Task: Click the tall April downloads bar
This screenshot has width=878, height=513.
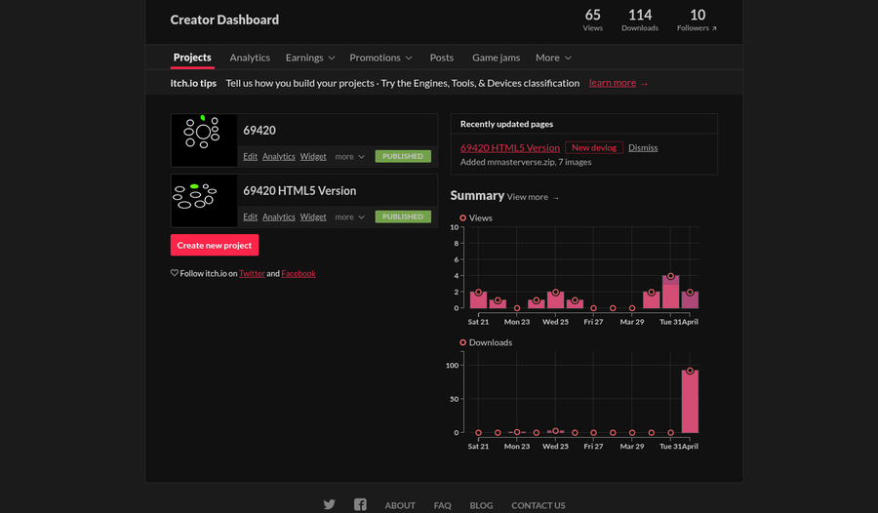Action: pos(690,402)
